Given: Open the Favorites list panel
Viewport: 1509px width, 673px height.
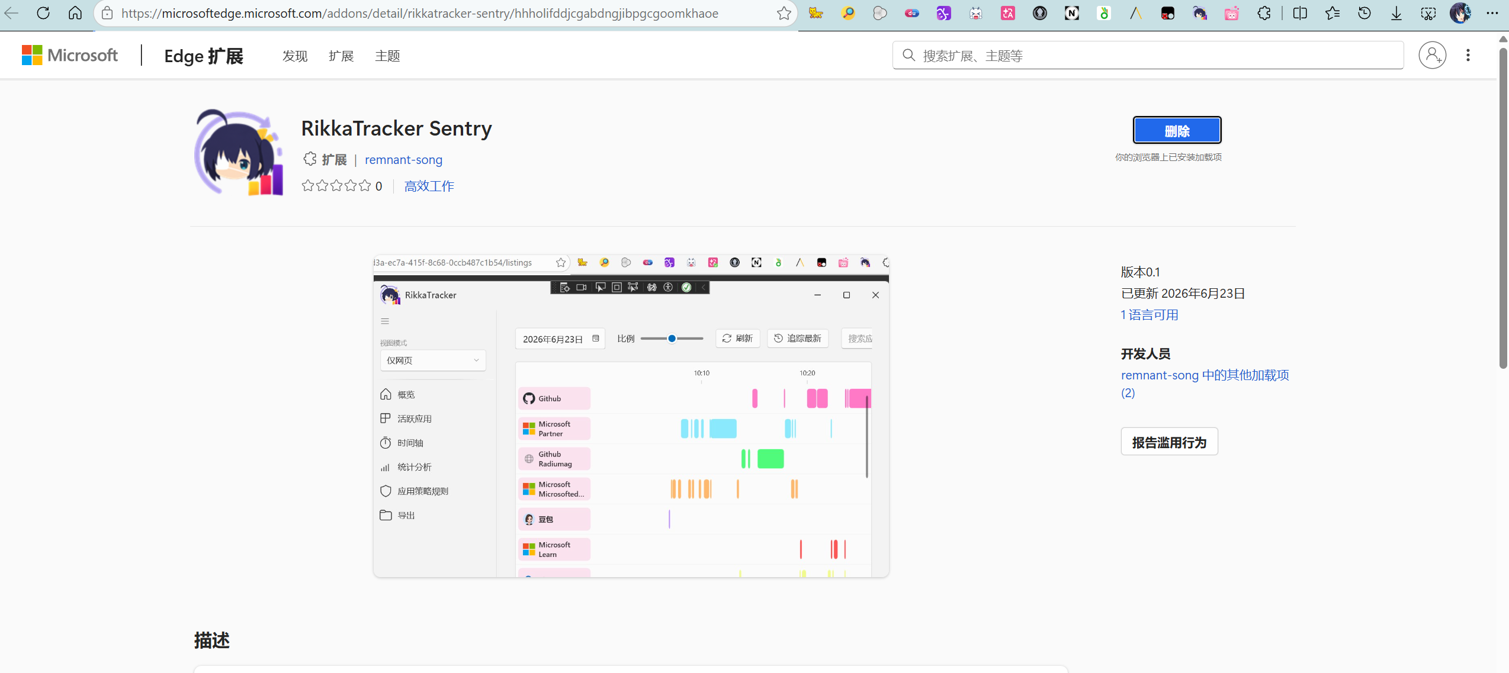Looking at the screenshot, I should pyautogui.click(x=1333, y=13).
